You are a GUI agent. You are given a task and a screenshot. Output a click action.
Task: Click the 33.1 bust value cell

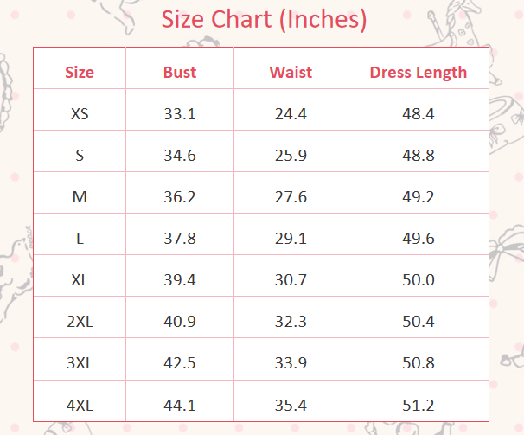click(x=180, y=113)
